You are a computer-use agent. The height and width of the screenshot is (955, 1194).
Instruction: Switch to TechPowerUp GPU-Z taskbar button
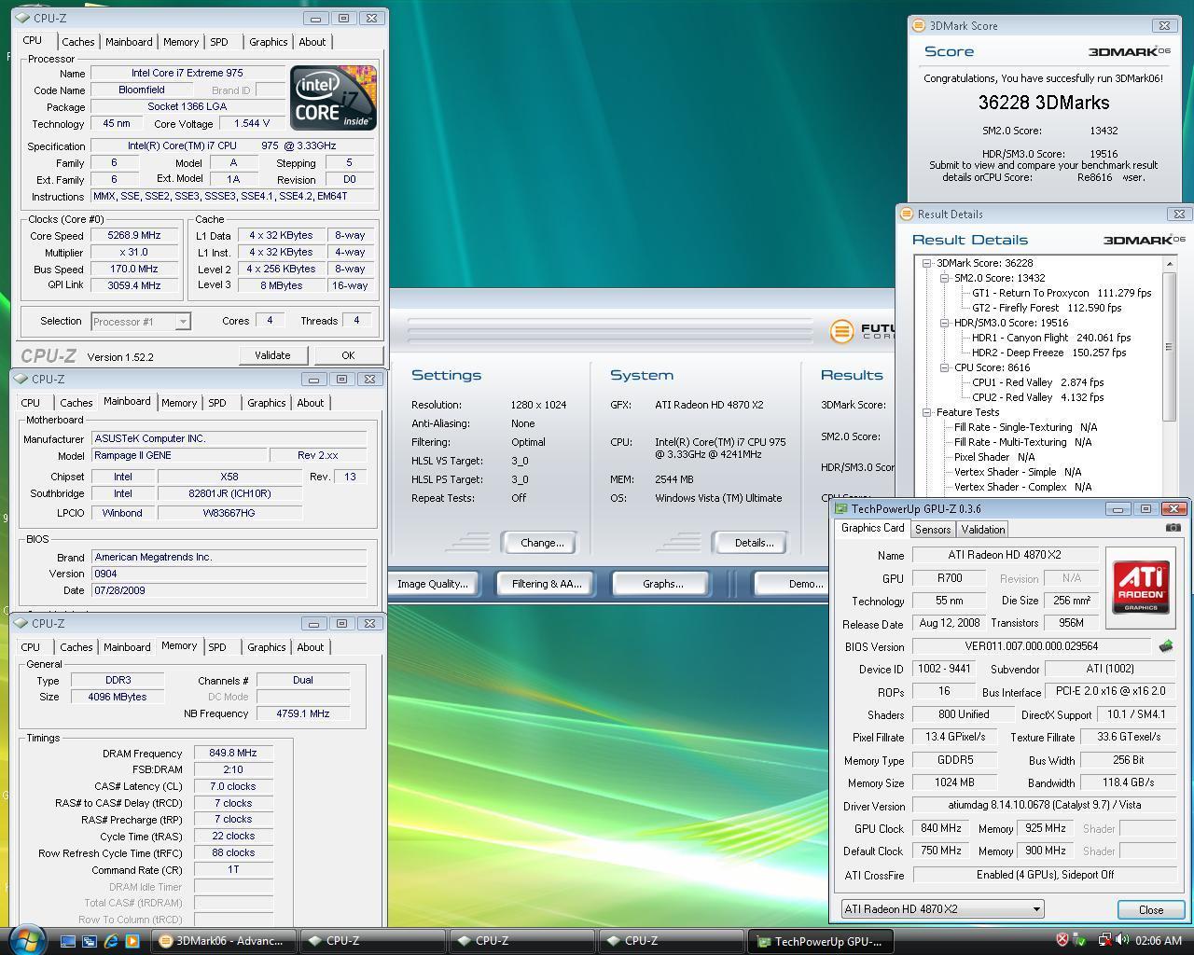[821, 941]
